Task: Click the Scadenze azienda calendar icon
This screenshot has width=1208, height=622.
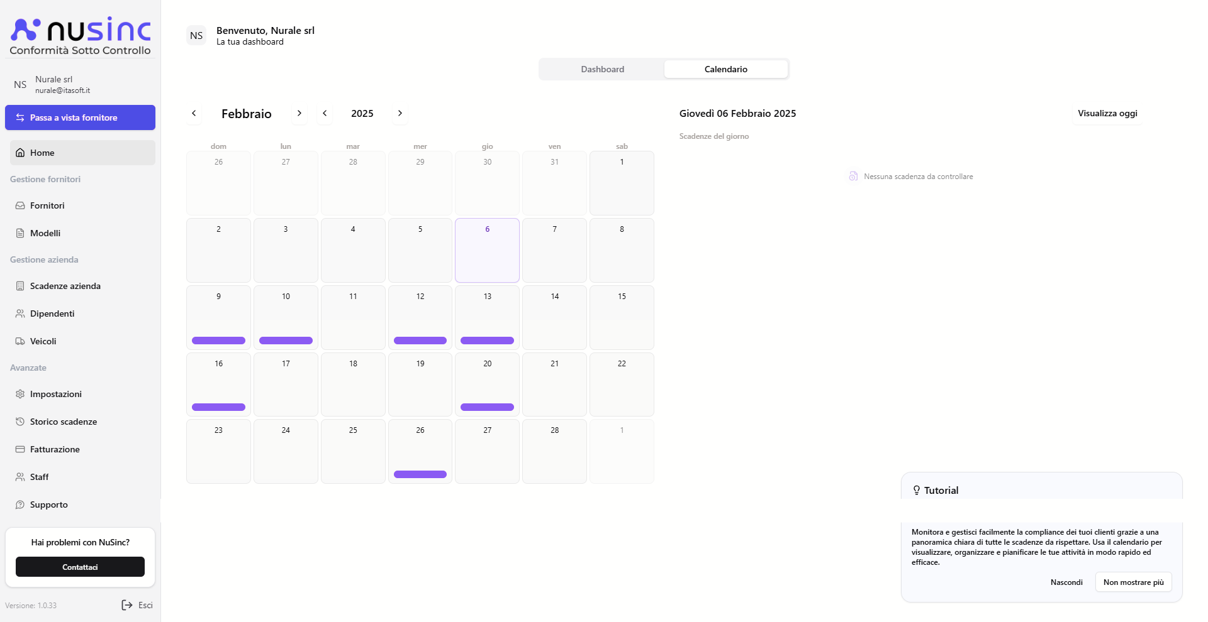Action: 20,286
